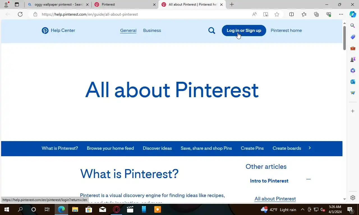Open Windows taskbar search

click(20, 209)
